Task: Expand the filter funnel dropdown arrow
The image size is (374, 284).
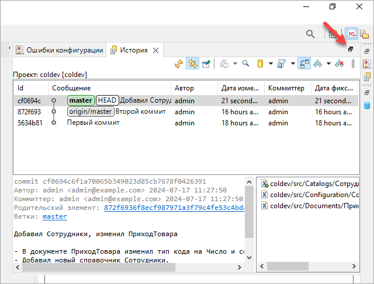Action: click(x=292, y=64)
